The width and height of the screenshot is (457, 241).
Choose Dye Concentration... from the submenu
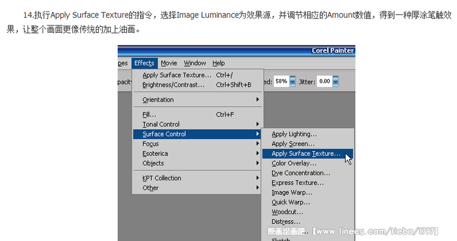(x=308, y=173)
